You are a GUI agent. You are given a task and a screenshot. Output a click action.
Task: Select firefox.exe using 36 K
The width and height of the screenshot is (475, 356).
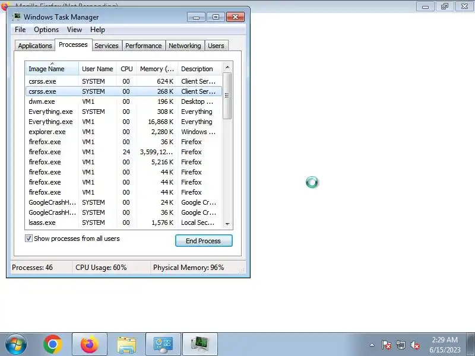123,142
